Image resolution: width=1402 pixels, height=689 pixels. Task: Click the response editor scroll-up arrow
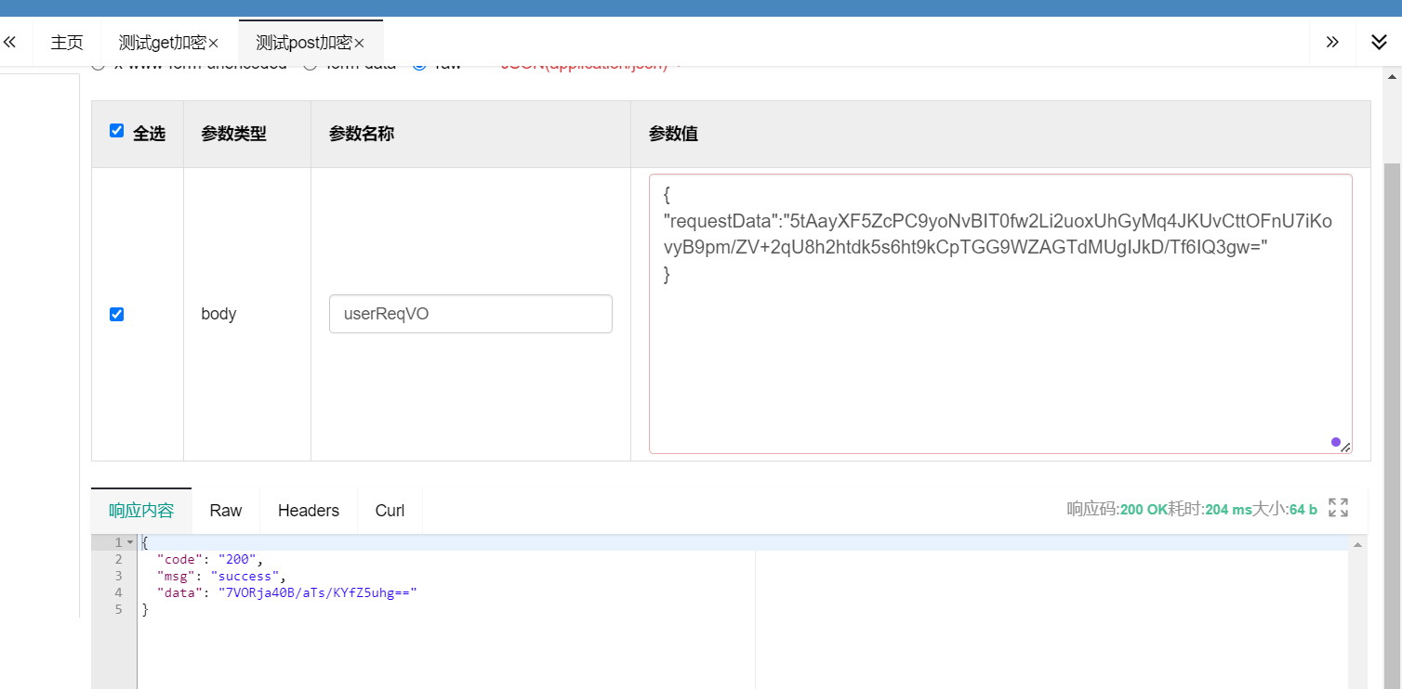(x=1357, y=543)
